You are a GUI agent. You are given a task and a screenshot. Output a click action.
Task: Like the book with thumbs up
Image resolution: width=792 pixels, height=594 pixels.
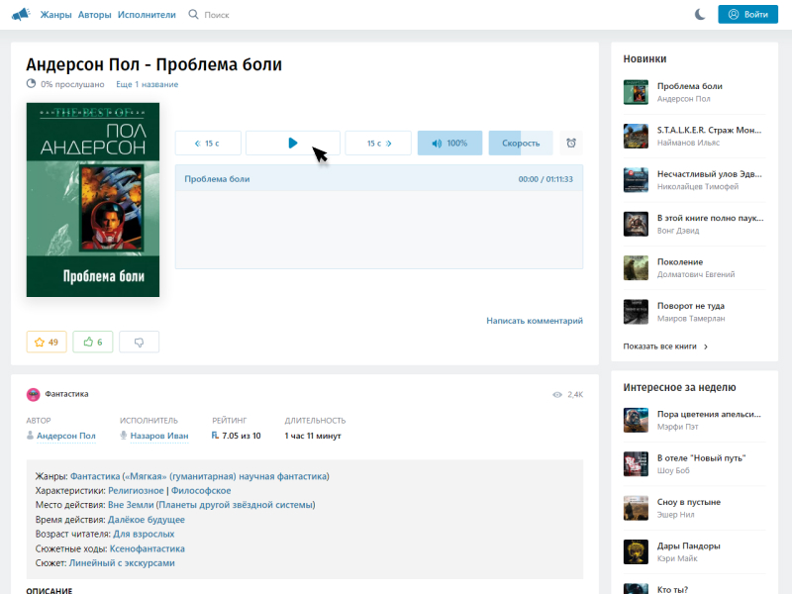[x=93, y=342]
